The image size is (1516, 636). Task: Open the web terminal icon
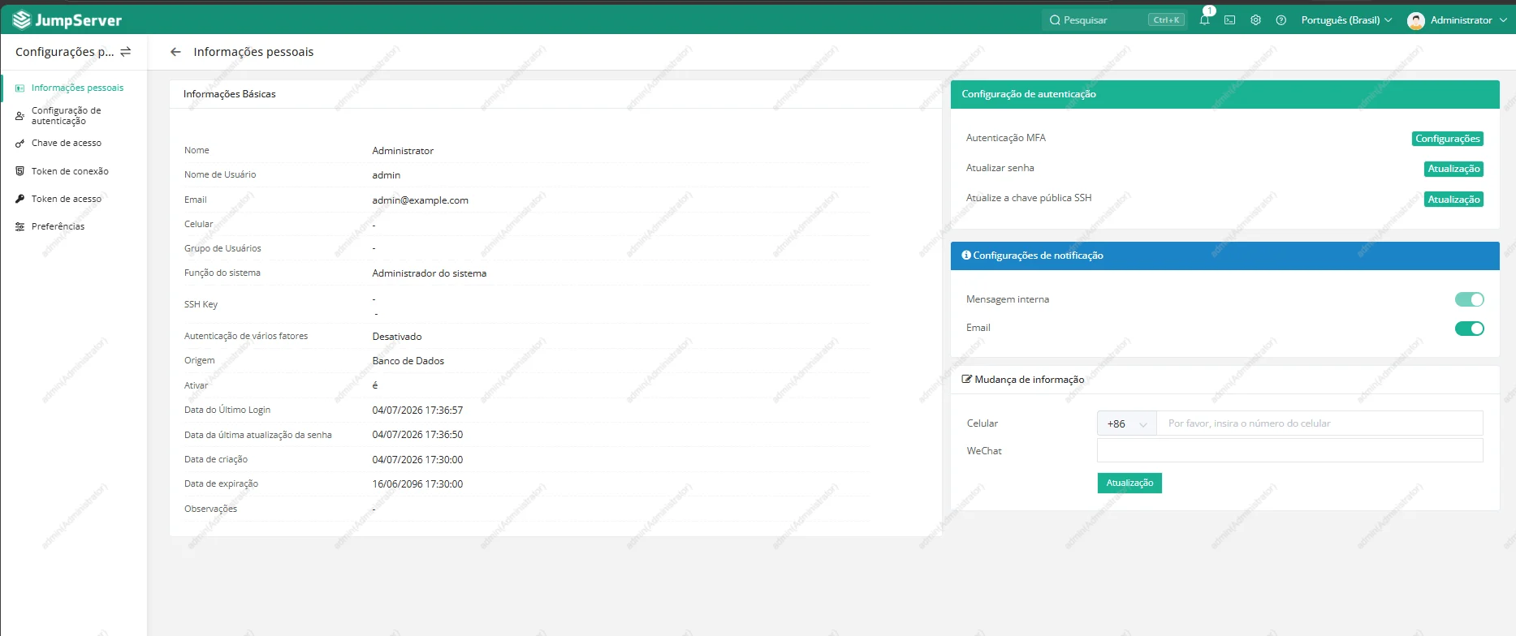click(1230, 19)
